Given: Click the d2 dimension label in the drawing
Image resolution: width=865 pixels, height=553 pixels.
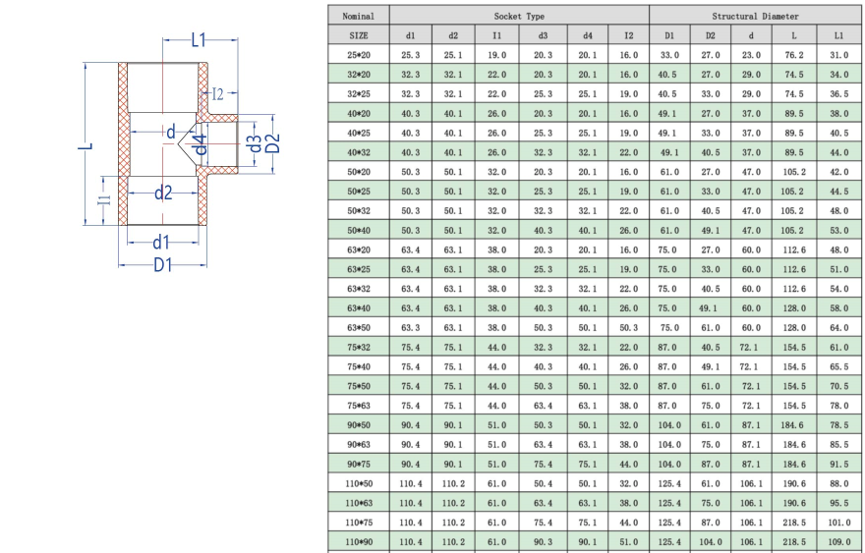Looking at the screenshot, I should click(163, 193).
